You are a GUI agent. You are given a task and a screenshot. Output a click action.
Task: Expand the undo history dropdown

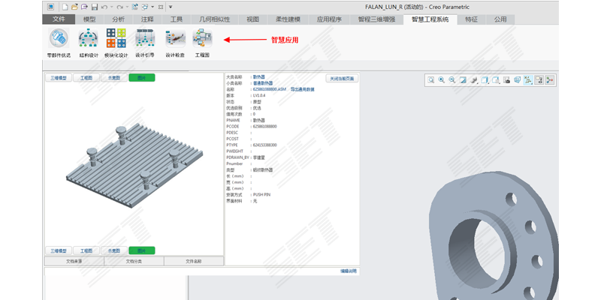click(111, 7)
